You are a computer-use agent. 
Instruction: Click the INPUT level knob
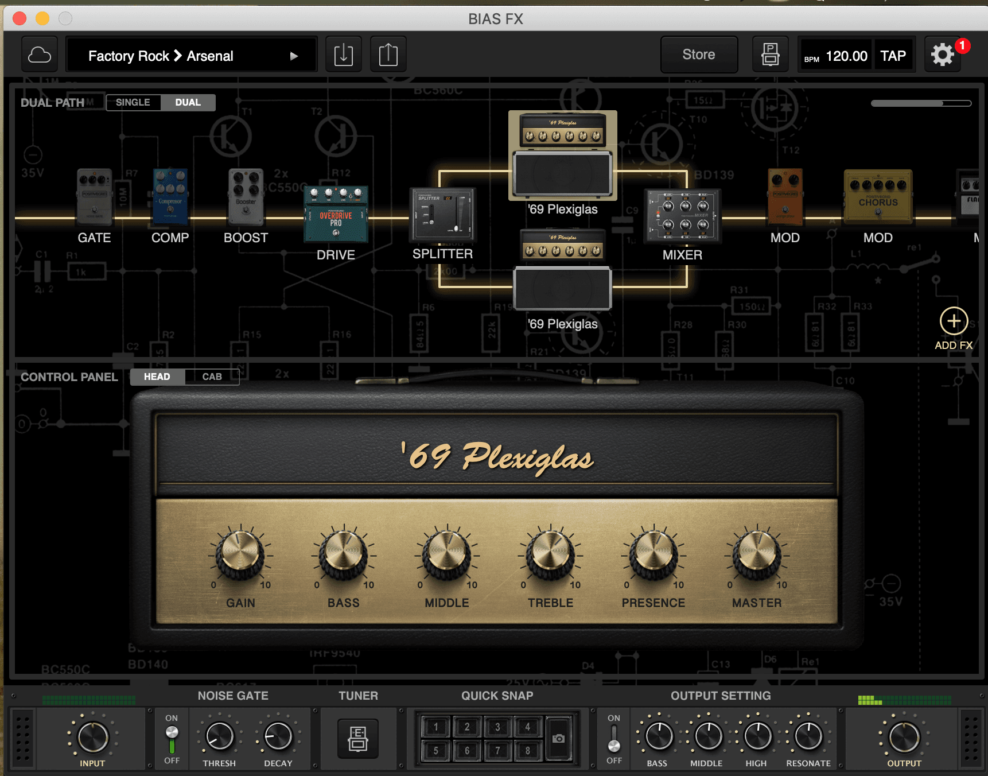(92, 738)
